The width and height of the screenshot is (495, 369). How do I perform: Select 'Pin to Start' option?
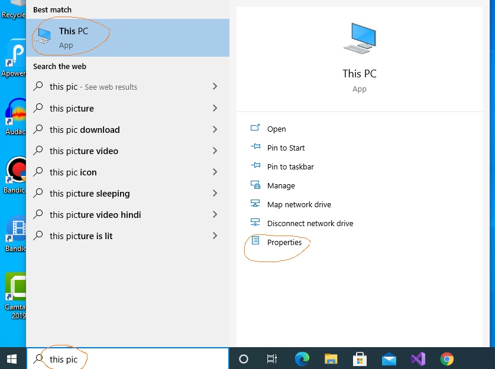[x=285, y=148]
